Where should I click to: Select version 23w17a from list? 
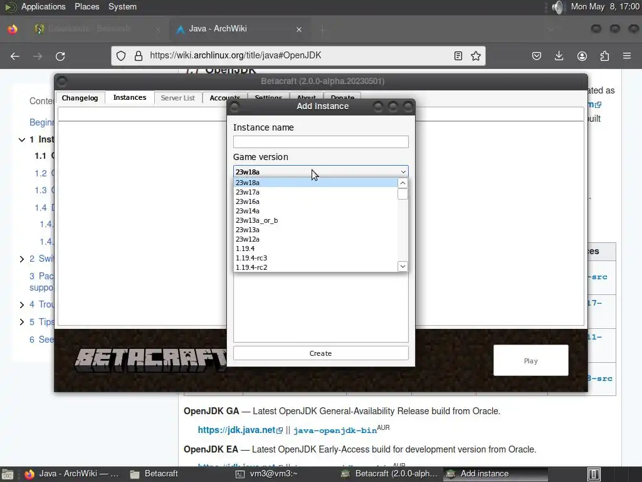pos(315,192)
